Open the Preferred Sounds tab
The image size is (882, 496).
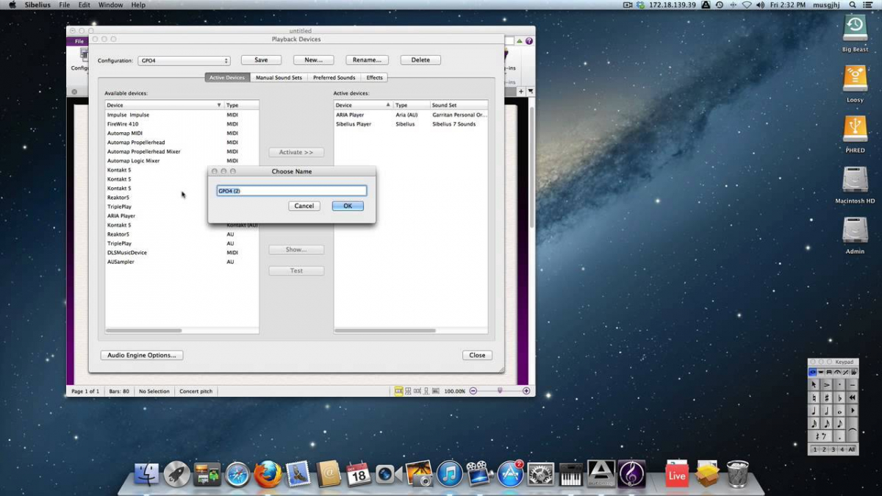pos(334,78)
